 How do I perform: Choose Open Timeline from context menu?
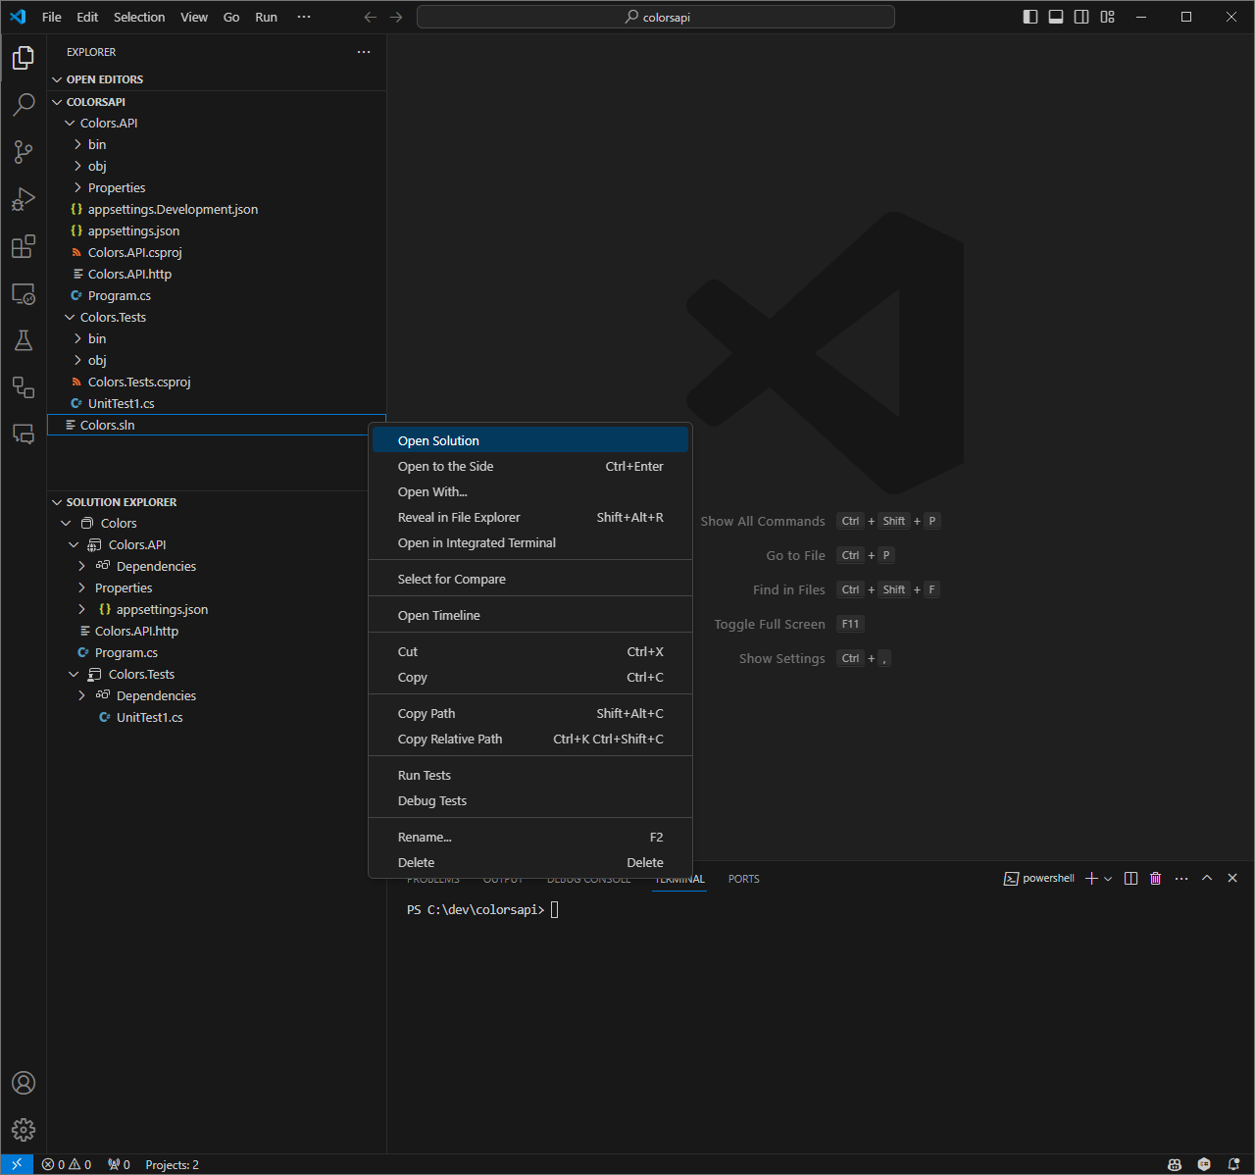tap(530, 616)
